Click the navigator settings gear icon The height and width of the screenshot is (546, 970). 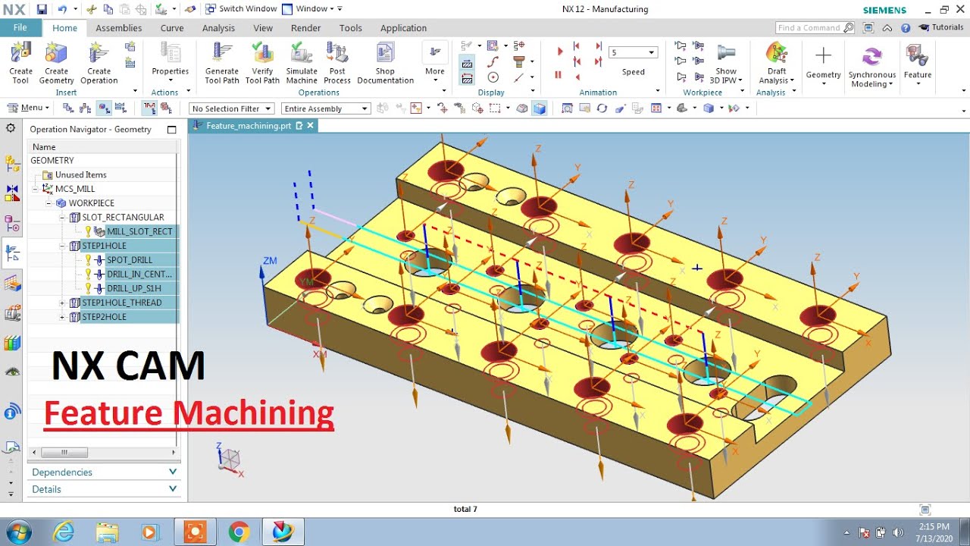point(11,128)
